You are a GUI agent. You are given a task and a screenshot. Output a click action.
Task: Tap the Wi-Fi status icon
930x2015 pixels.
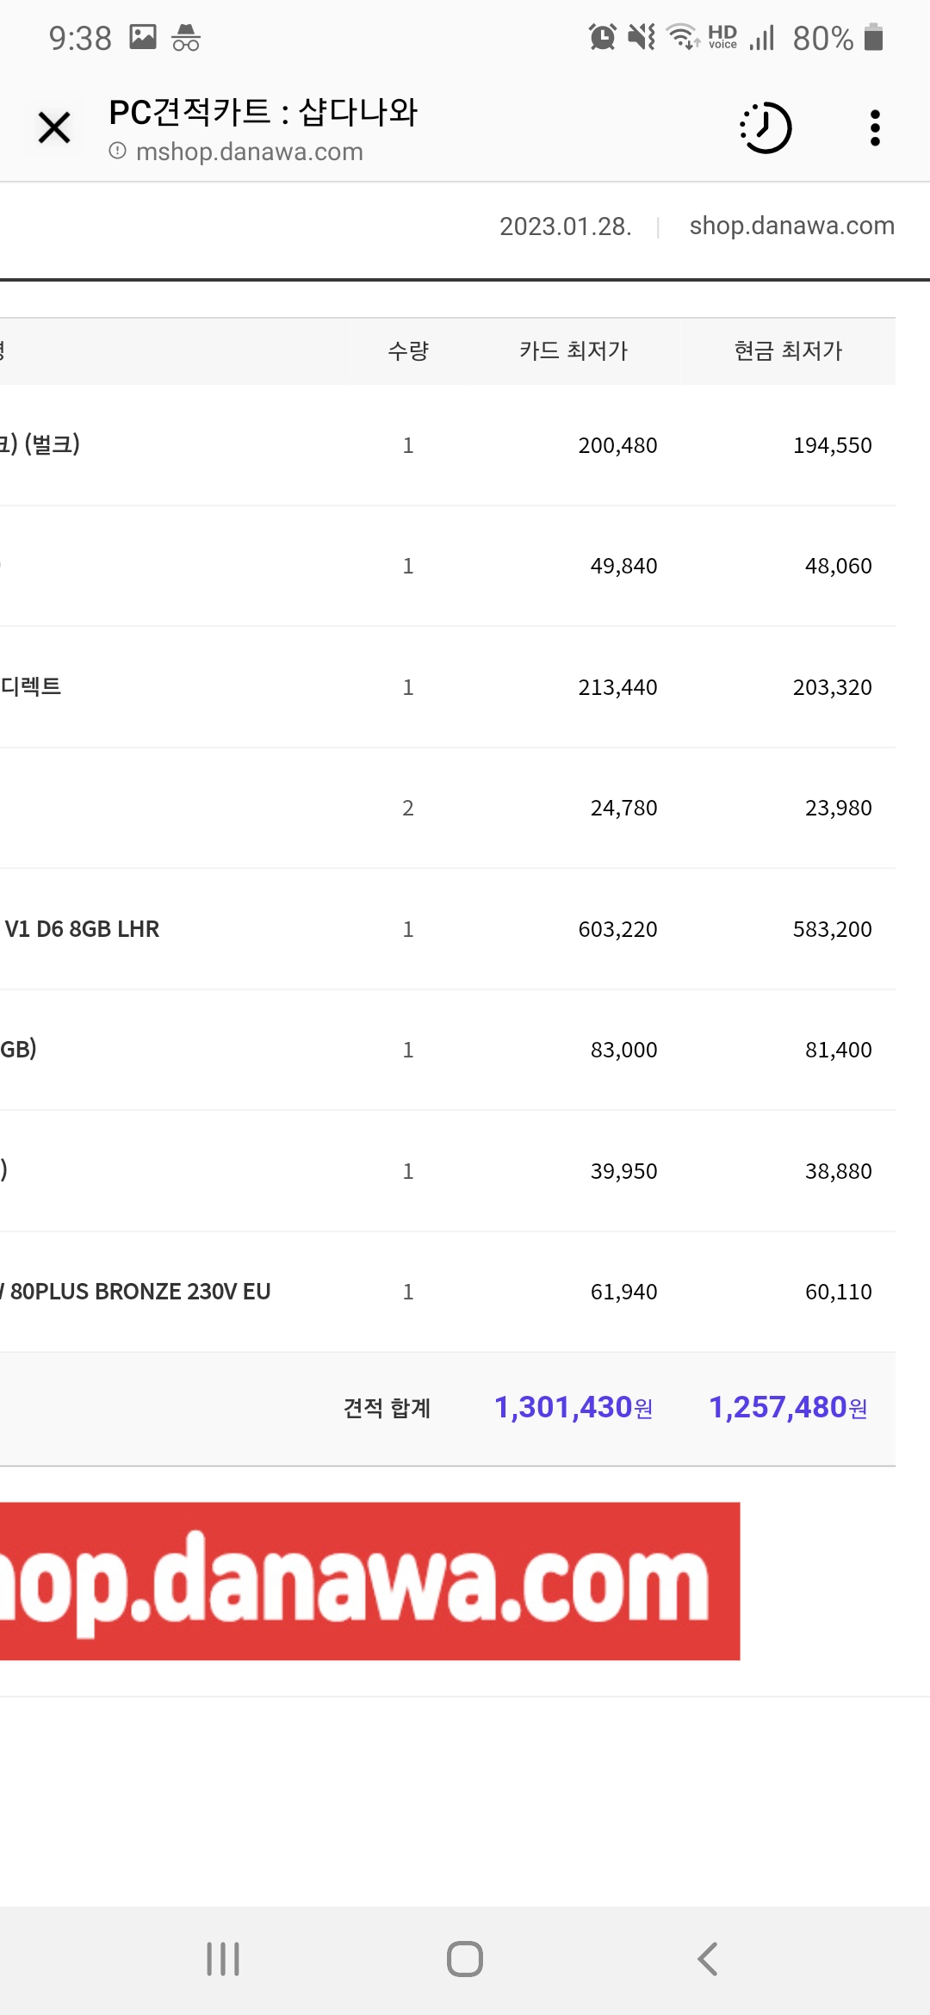point(684,37)
